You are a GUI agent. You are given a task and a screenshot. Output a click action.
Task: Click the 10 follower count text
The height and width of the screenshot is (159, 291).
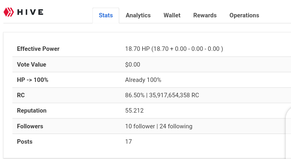140,126
